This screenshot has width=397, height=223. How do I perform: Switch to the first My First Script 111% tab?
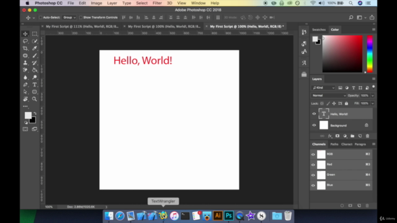82,26
